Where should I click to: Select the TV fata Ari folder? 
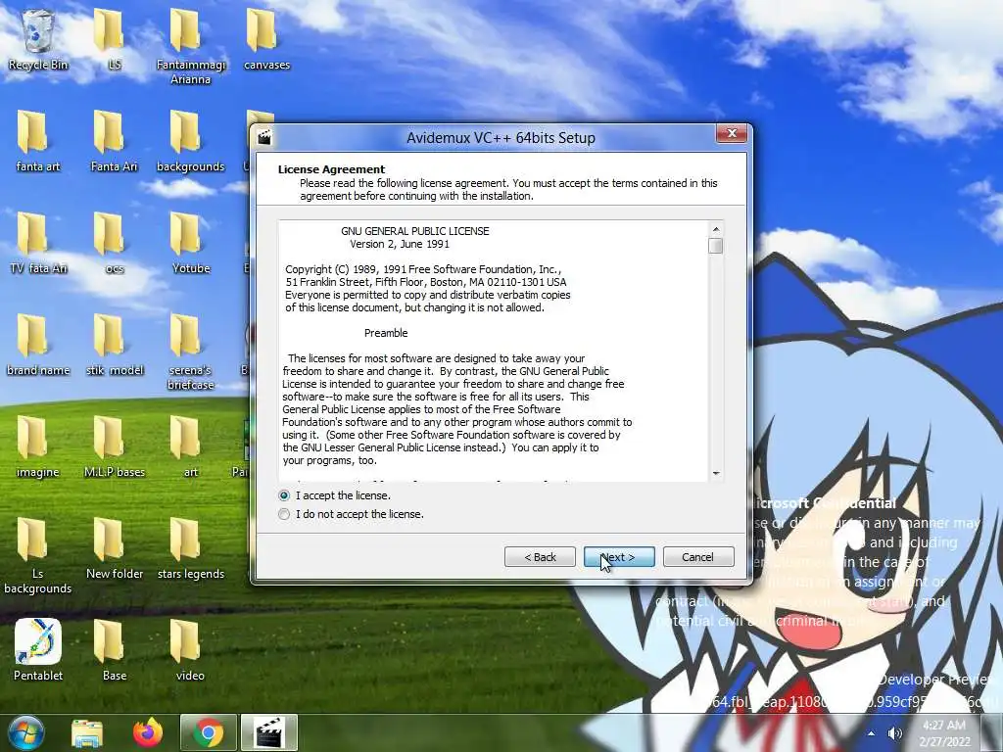pos(38,243)
